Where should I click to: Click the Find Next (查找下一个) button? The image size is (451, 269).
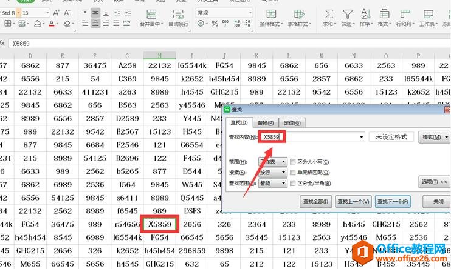[393, 202]
